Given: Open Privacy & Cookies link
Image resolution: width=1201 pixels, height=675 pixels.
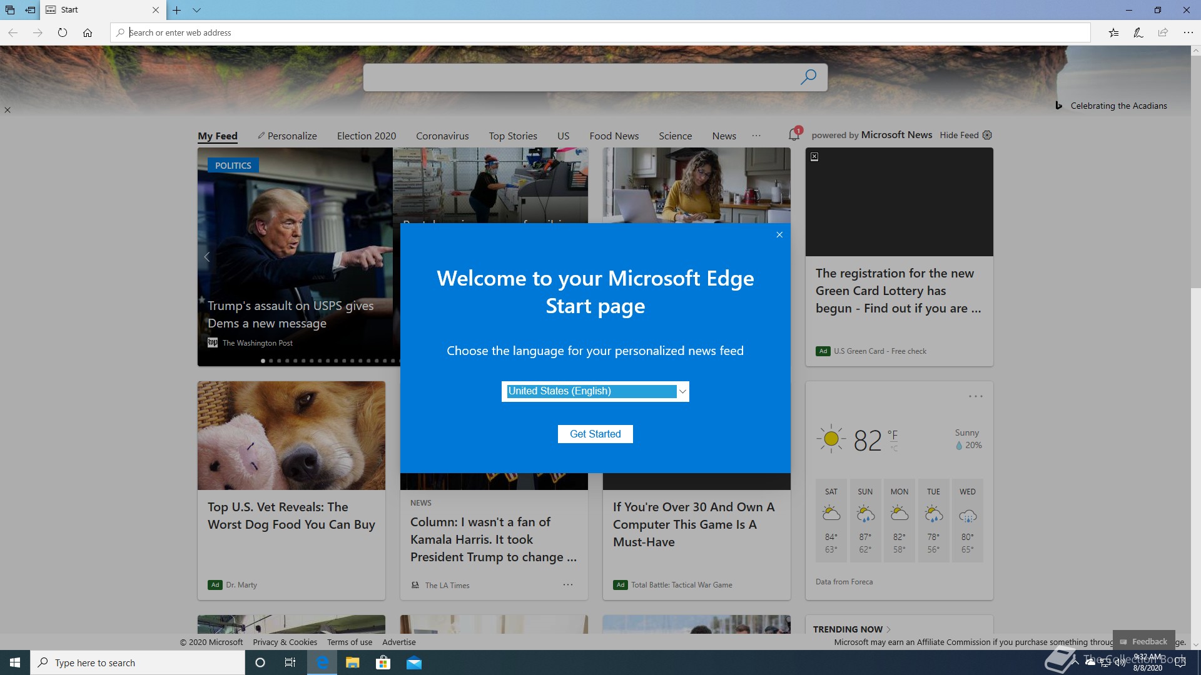Looking at the screenshot, I should point(285,642).
